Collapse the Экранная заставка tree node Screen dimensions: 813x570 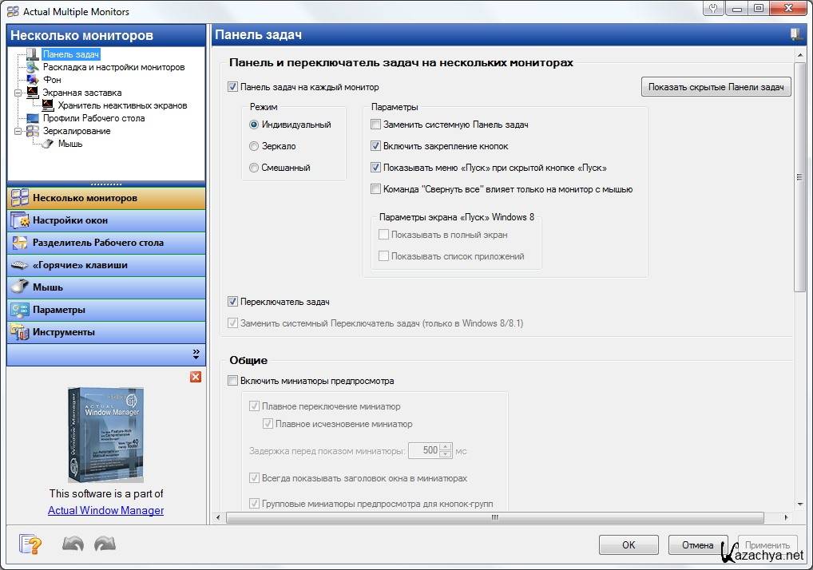[18, 93]
